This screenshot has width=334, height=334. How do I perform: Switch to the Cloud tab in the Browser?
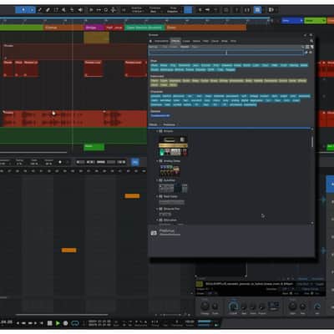(x=215, y=41)
